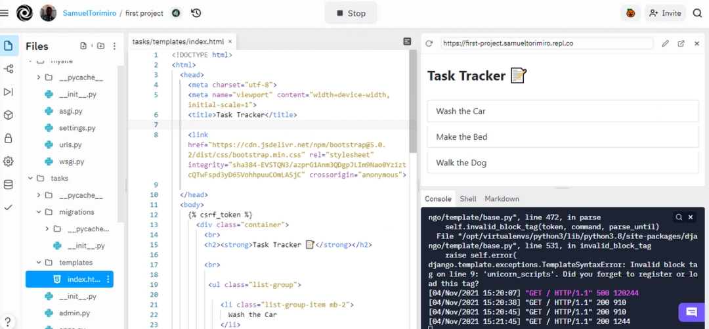Click the preview URL address field

(547, 43)
